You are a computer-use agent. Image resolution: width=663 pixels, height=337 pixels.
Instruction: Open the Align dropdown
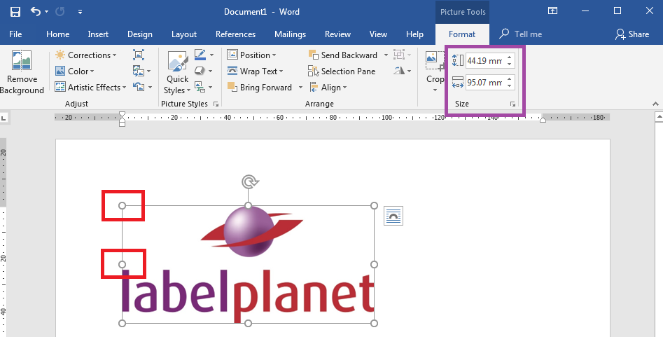[x=328, y=87]
